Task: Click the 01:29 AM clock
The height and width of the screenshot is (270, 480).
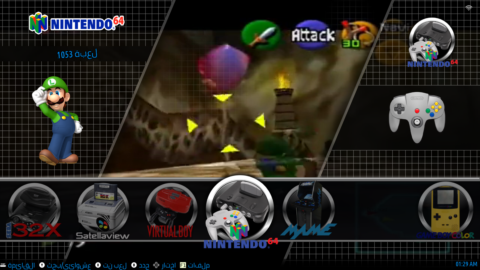Action: click(x=466, y=264)
